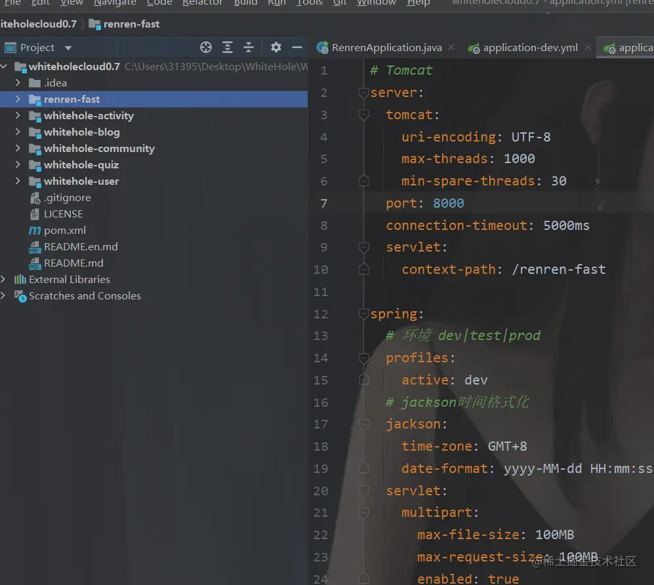The width and height of the screenshot is (654, 585).
Task: Open the Code menu
Action: [x=159, y=3]
